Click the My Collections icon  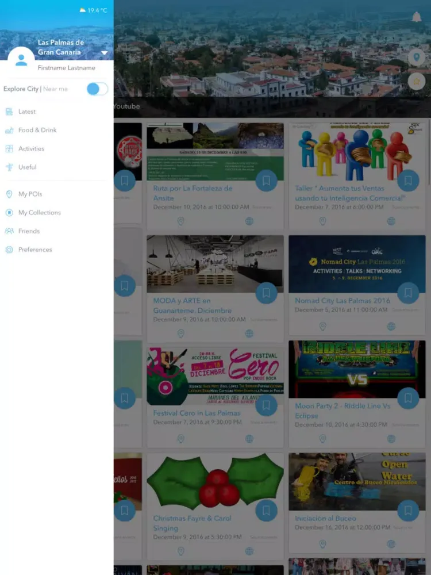click(x=9, y=213)
